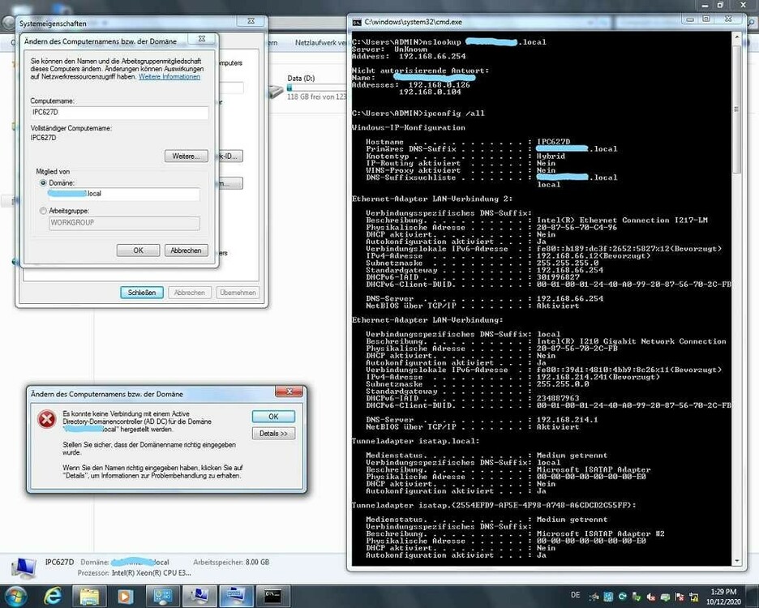Click the DE language indicator in tray
The image size is (759, 608).
tap(576, 595)
